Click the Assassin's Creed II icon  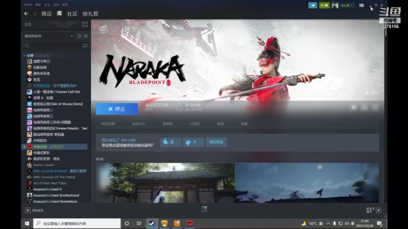[30, 189]
